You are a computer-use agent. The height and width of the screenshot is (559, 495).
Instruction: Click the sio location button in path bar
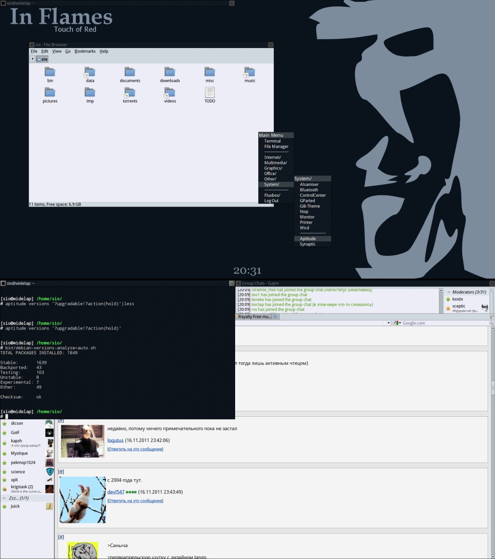click(42, 59)
